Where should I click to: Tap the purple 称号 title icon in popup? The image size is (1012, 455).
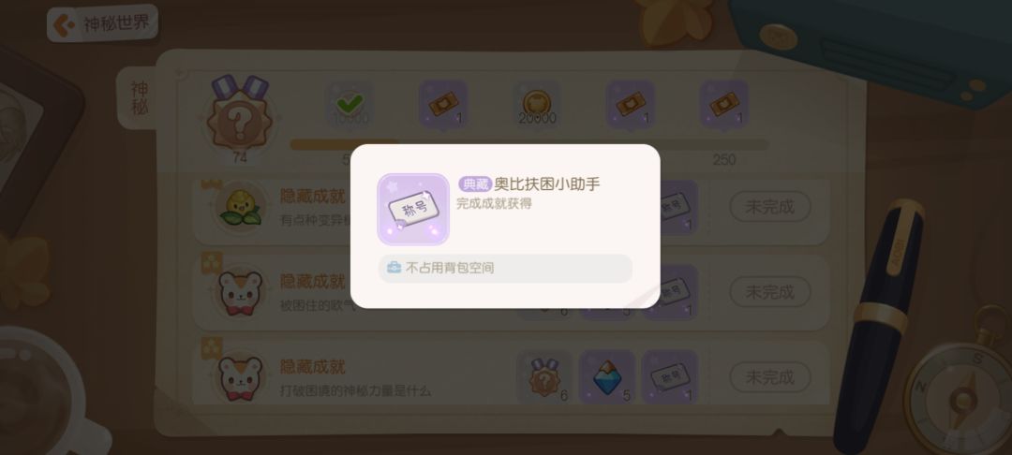point(413,210)
